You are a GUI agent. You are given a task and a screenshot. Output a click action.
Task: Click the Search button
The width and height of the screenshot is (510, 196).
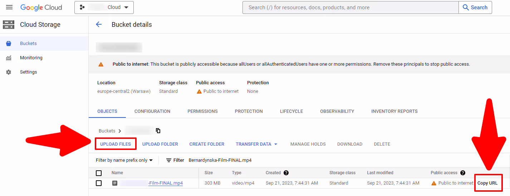pos(475,7)
